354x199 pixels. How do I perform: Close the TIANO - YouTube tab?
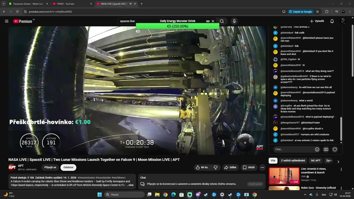(91, 4)
